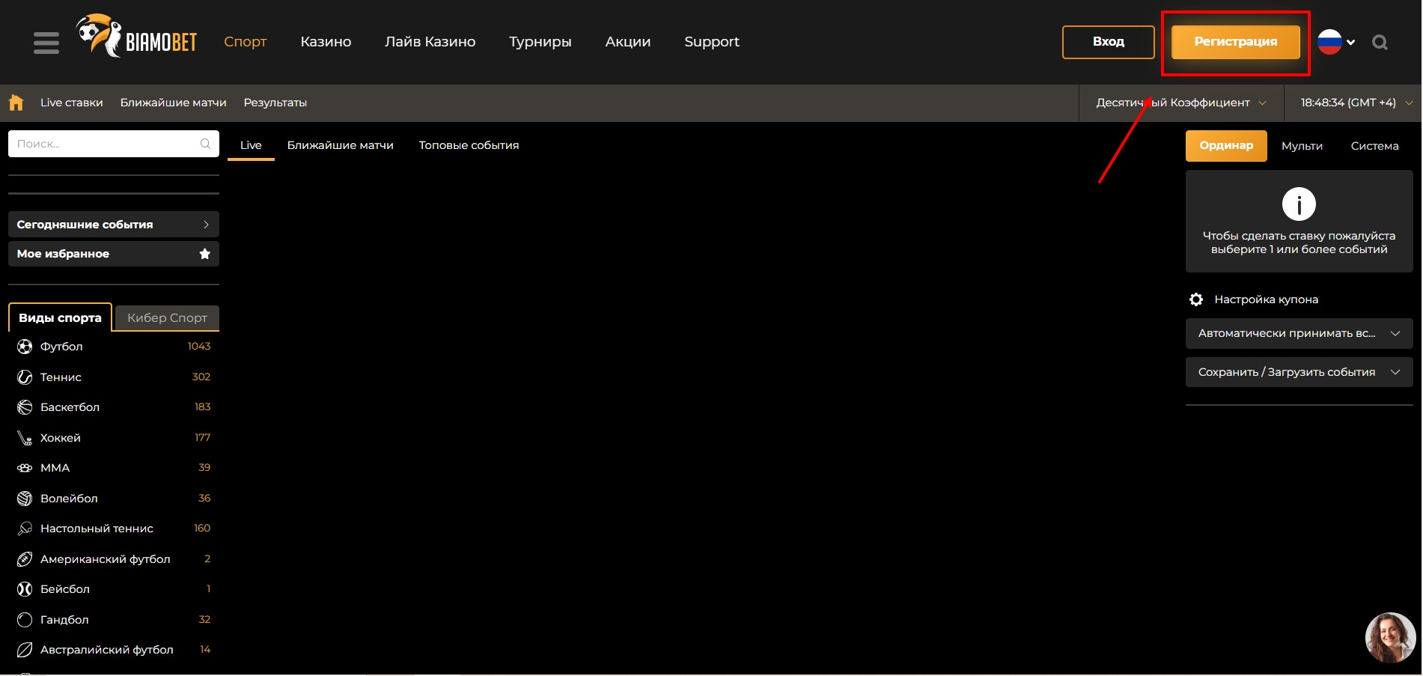Click the BiamoBet toucan logo

pos(136,36)
